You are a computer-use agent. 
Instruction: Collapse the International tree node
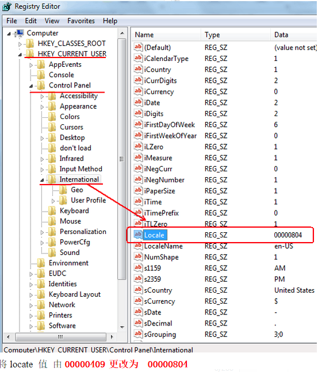coord(42,180)
